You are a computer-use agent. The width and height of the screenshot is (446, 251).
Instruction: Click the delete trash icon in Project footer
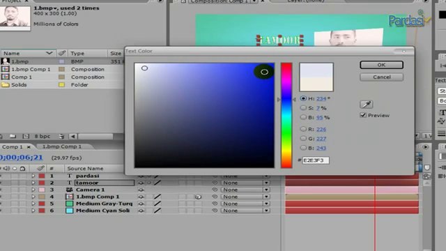pos(61,137)
